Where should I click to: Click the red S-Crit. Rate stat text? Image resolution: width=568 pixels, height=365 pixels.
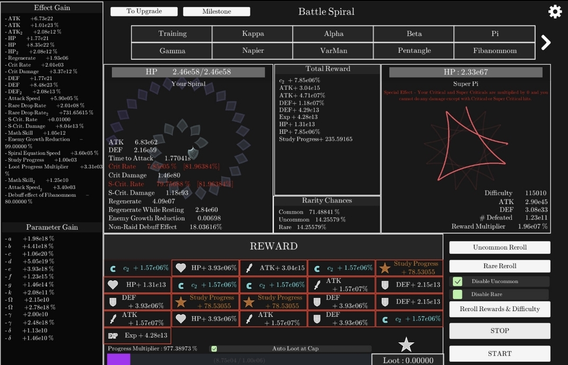[x=171, y=184]
